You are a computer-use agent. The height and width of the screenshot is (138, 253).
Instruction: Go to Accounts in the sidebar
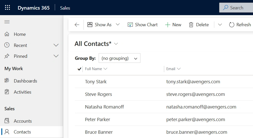point(23,121)
